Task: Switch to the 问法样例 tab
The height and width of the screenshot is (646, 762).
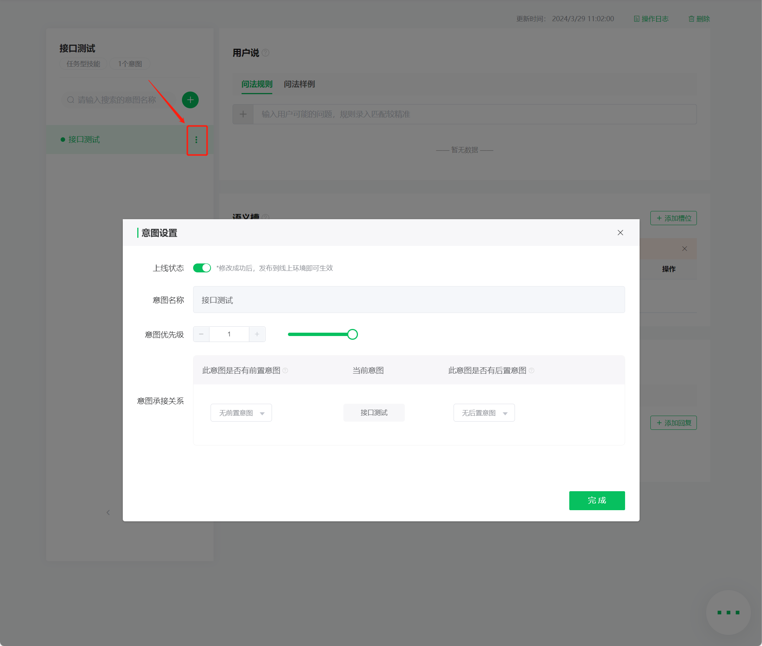Action: [299, 84]
